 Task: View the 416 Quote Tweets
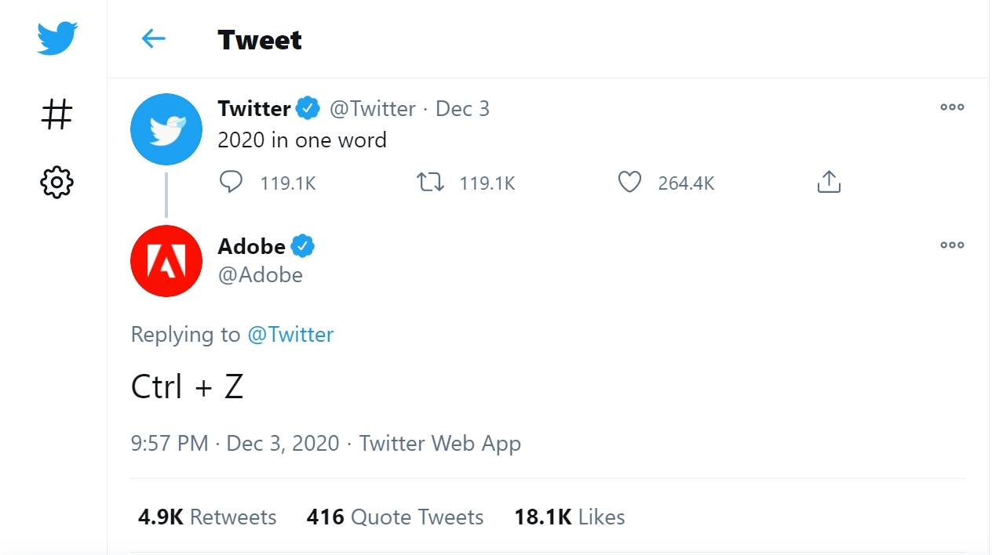coord(395,517)
